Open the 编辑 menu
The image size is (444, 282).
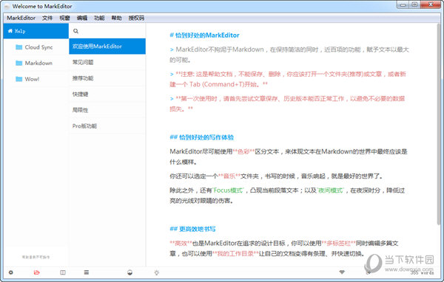tap(82, 18)
